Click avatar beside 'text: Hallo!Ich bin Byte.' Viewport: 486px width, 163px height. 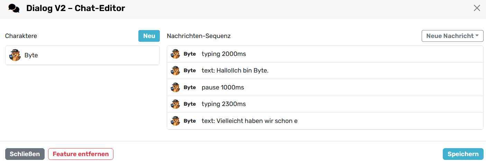point(175,70)
